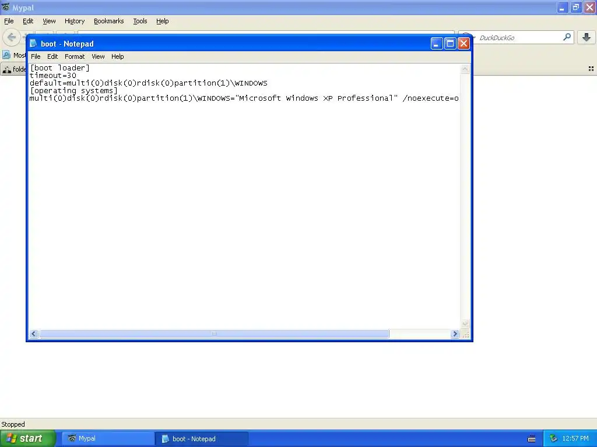
Task: Click Notepad's vertical scroll up arrow
Action: pyautogui.click(x=465, y=69)
